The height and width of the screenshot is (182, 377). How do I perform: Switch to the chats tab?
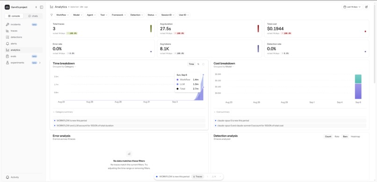coord(33,16)
